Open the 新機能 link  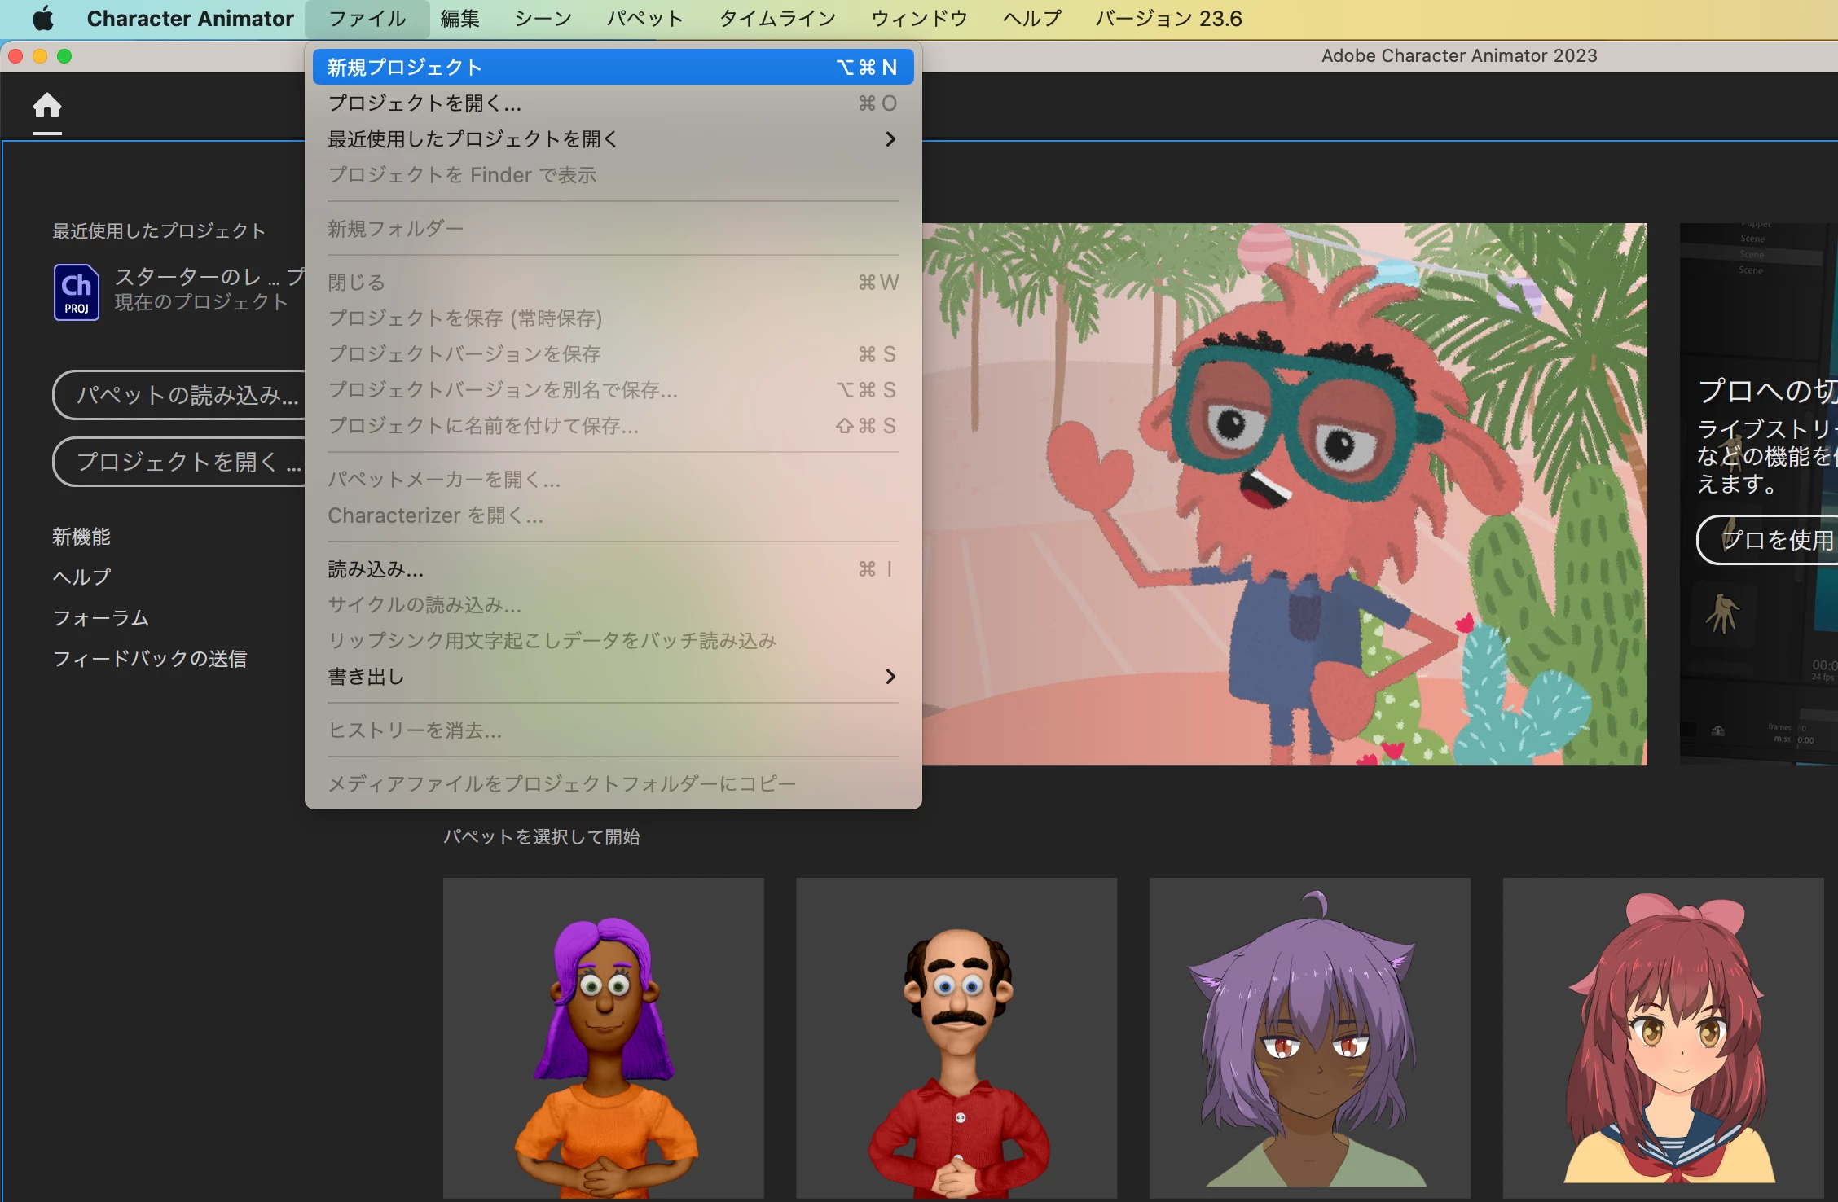point(81,537)
